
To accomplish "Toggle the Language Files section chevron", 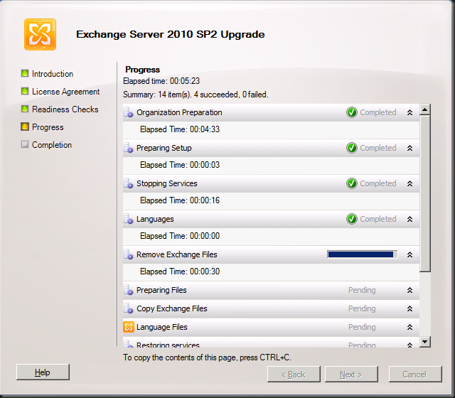I will 409,327.
